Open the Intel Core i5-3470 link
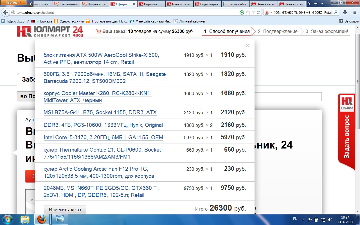The image size is (360, 225). 103,138
